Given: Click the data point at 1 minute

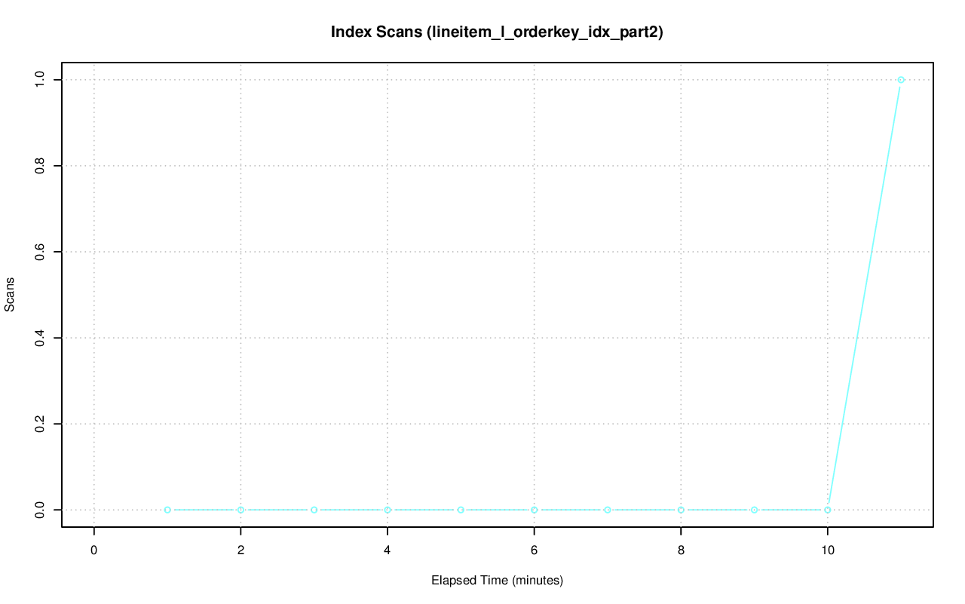Looking at the screenshot, I should coord(167,510).
